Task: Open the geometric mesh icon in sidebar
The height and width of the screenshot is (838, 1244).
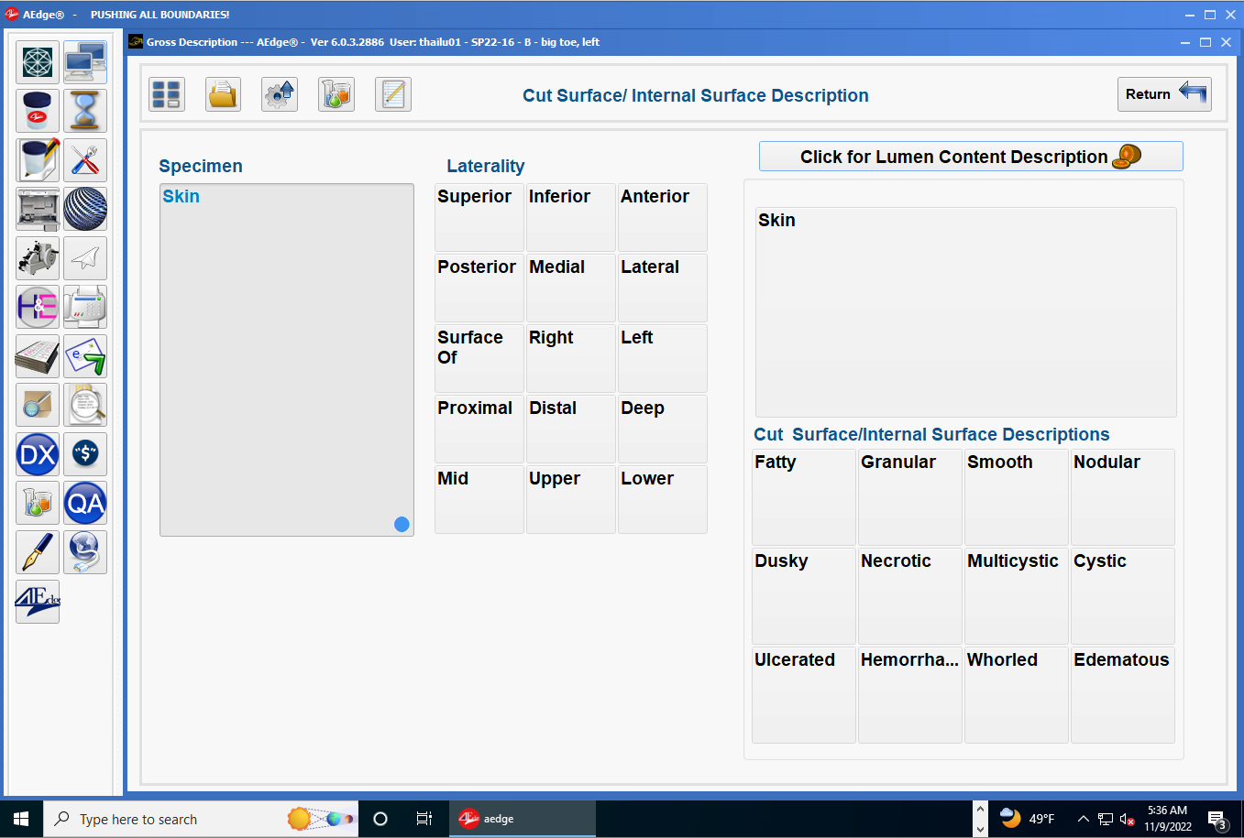Action: [38, 62]
